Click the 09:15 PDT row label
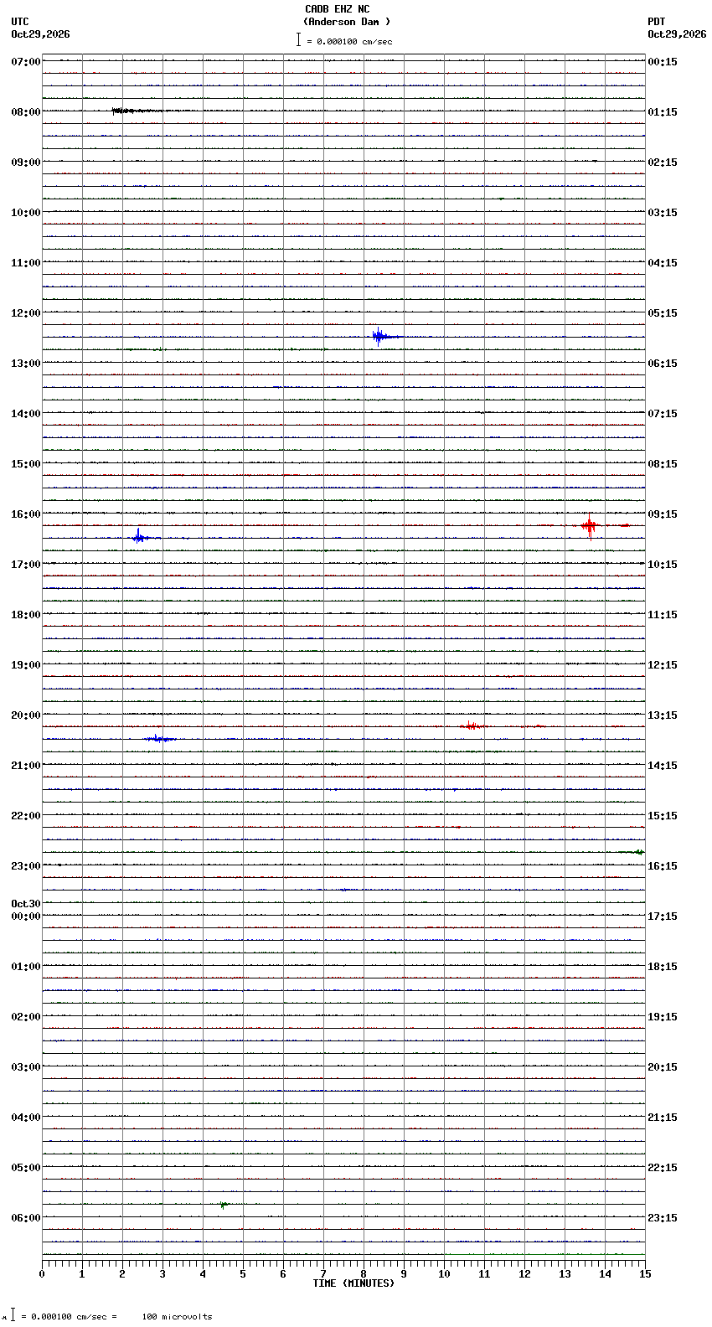 click(x=663, y=514)
